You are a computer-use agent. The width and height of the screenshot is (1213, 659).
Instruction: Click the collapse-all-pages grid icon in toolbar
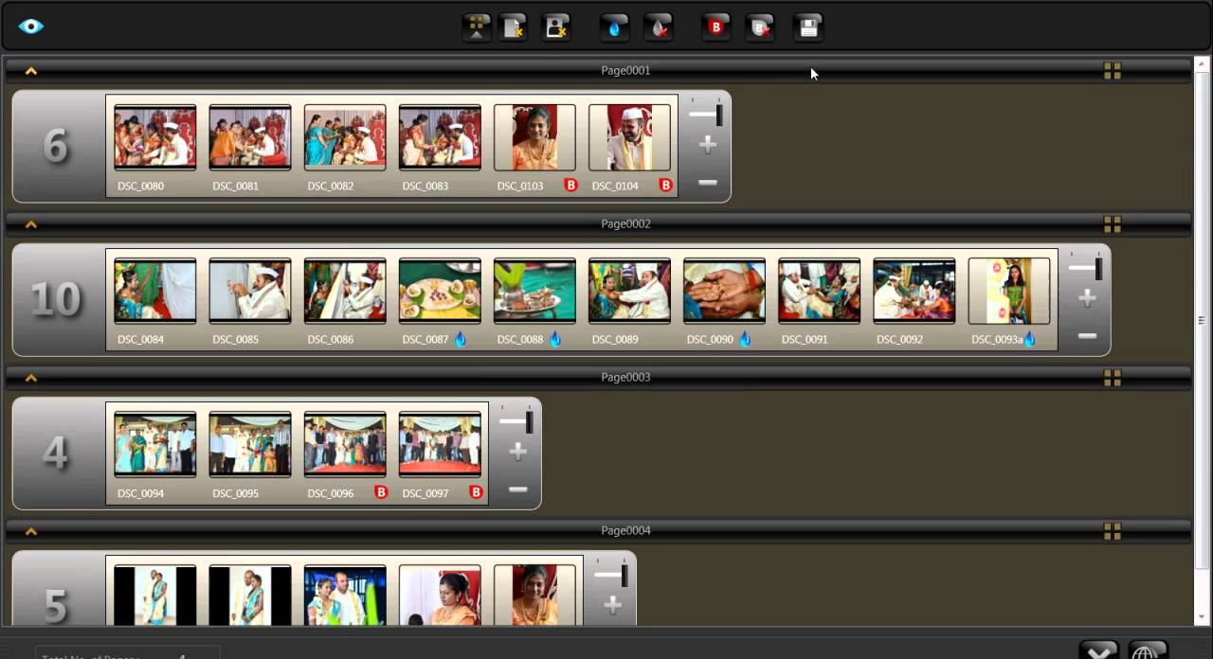pos(477,27)
